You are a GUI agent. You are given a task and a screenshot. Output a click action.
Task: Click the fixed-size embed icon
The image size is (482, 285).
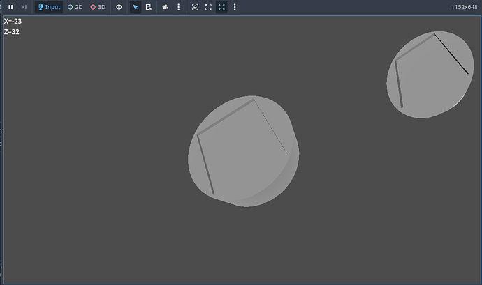(x=195, y=7)
